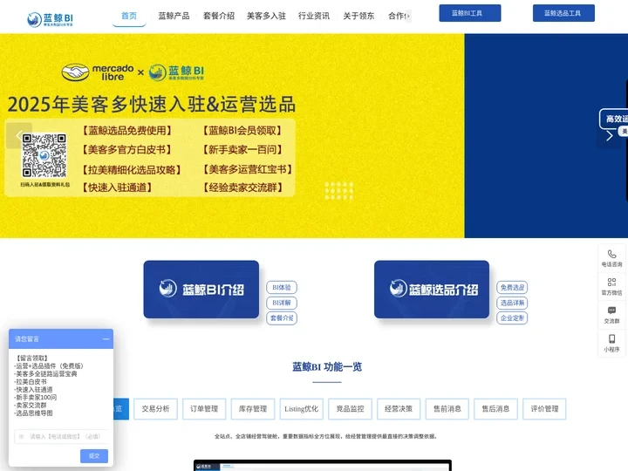The width and height of the screenshot is (628, 471).
Task: Select the 订单管理 feature tab
Action: tap(204, 409)
